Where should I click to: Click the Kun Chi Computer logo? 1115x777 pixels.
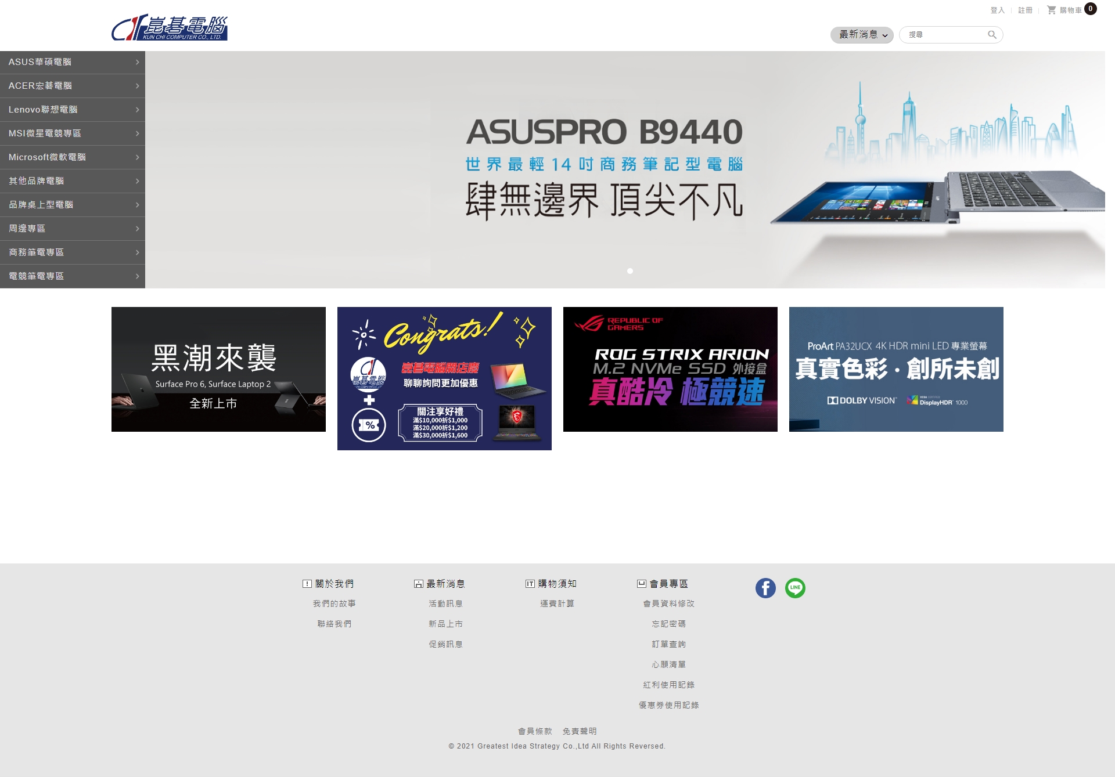170,27
